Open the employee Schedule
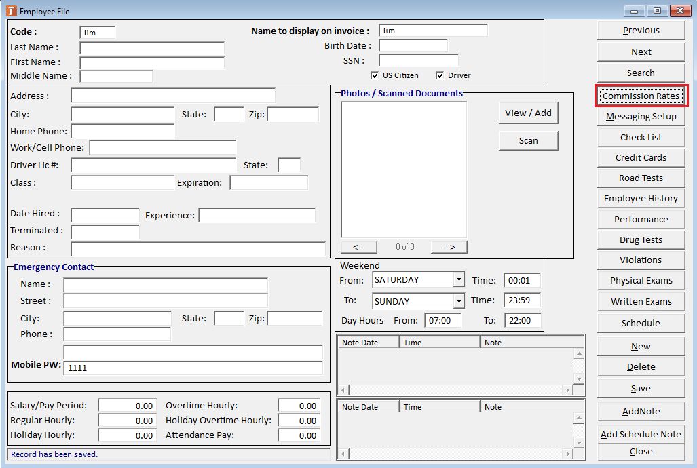Viewport: 697px width, 468px height. point(641,323)
